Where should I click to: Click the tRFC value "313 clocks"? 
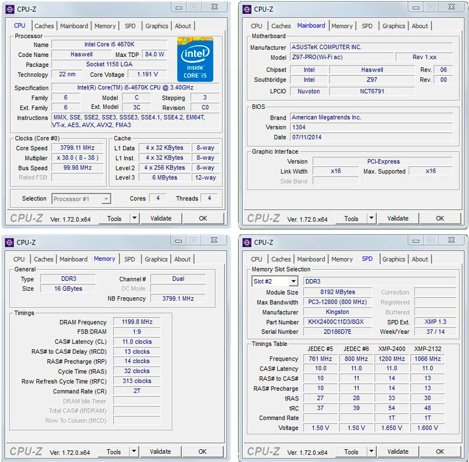coord(137,381)
